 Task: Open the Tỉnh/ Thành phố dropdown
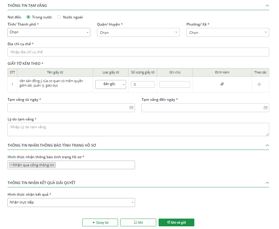(49, 32)
